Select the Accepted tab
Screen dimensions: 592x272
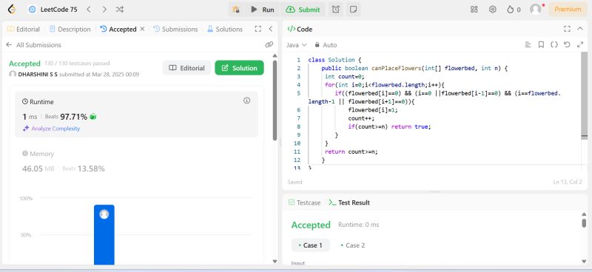pos(118,29)
